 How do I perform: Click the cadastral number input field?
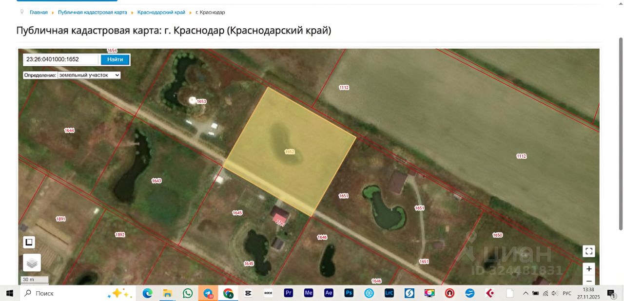(x=61, y=59)
